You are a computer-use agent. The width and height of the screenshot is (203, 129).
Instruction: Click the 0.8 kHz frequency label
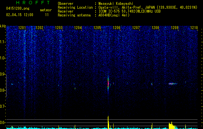pos(3,90)
